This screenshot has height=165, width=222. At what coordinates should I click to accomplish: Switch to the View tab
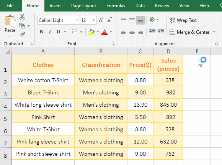(184, 6)
